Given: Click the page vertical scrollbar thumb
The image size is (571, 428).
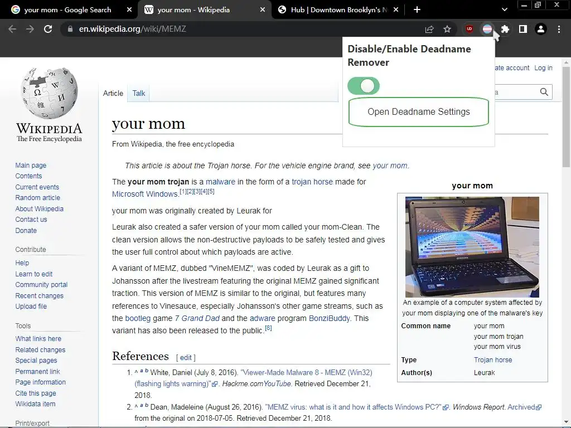Looking at the screenshot, I should [x=567, y=116].
